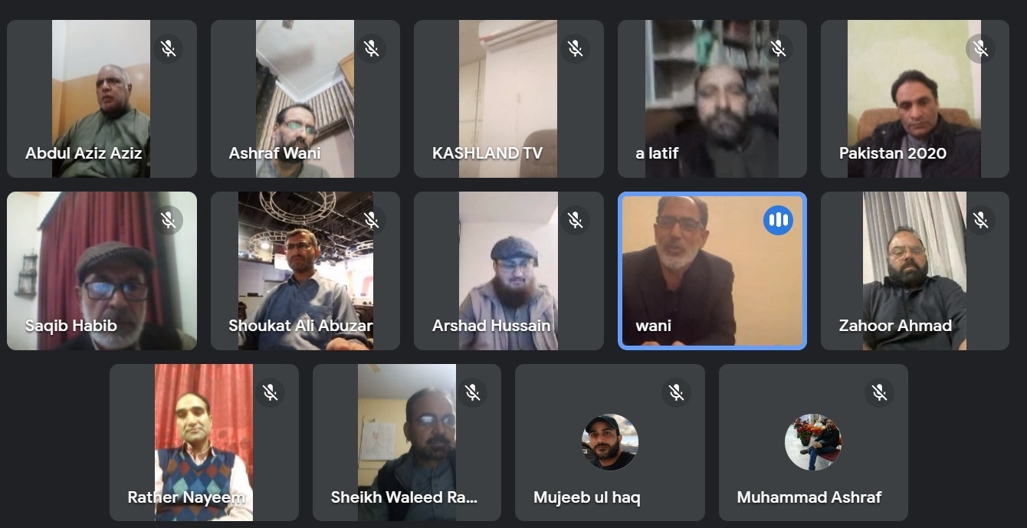The height and width of the screenshot is (528, 1027).
Task: Select Saqib Habib video tile
Action: coord(102,271)
